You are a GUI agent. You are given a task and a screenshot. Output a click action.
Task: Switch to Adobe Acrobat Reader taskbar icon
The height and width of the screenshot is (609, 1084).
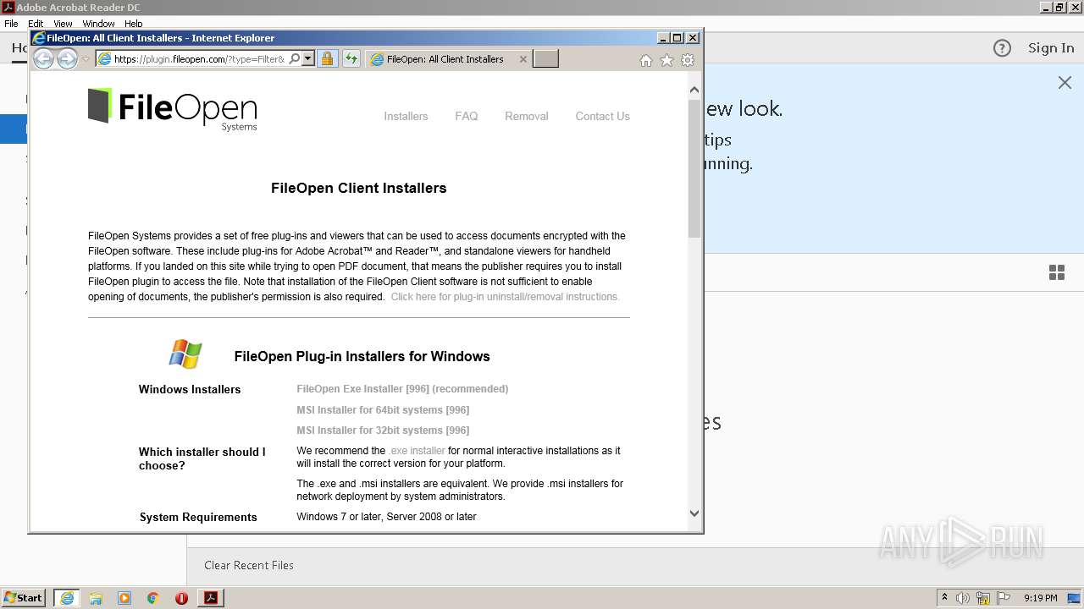(211, 598)
